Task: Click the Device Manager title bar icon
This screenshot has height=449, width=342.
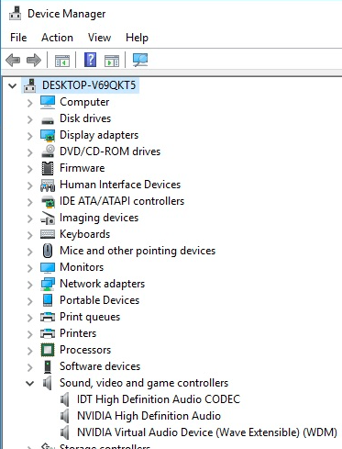Action: (15, 13)
